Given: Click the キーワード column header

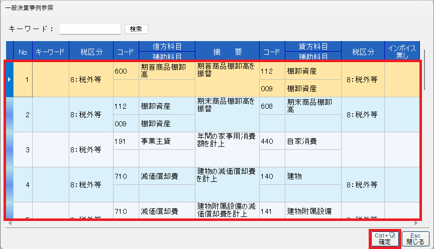Looking at the screenshot, I should (x=51, y=51).
